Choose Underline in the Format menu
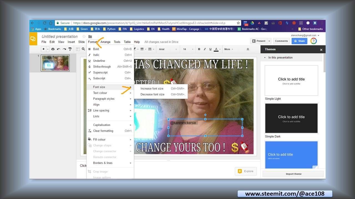 [x=110, y=61]
